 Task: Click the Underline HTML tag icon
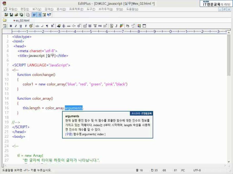[21, 26]
